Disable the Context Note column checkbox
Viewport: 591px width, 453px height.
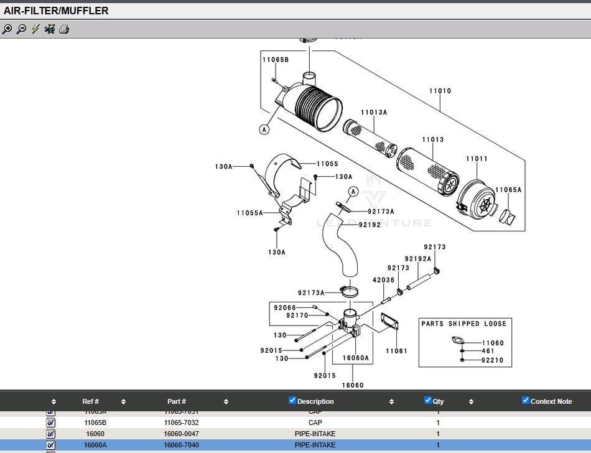526,400
